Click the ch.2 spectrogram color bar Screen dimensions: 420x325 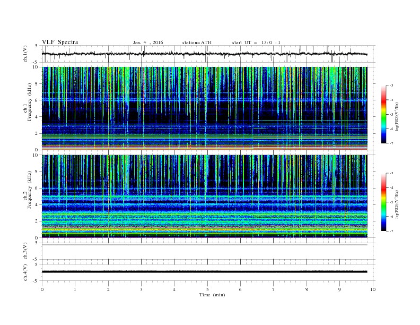[x=383, y=202]
